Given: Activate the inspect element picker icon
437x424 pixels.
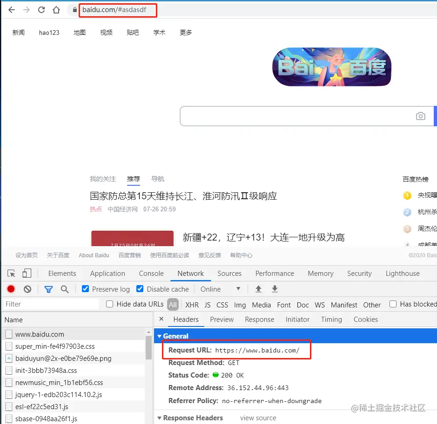Looking at the screenshot, I should click(11, 274).
